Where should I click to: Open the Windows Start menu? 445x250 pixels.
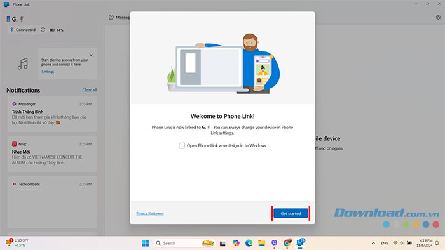pos(146,243)
